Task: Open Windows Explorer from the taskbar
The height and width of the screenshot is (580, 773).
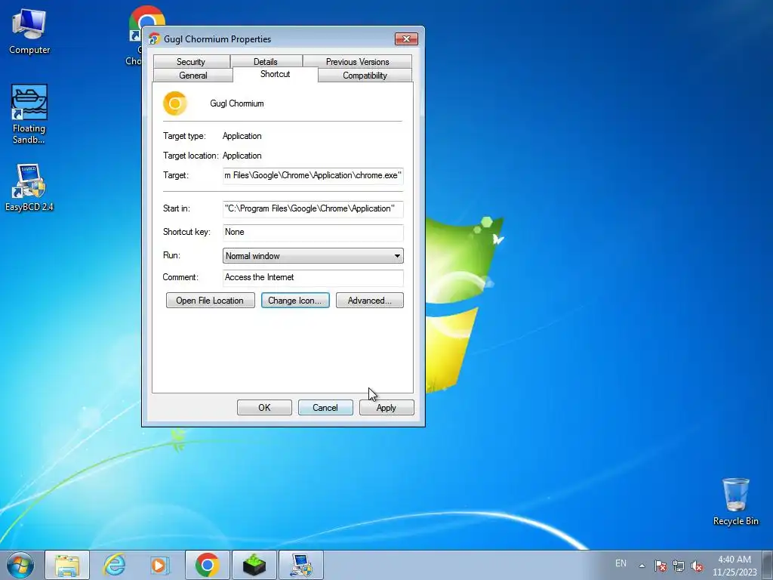Action: (67, 565)
